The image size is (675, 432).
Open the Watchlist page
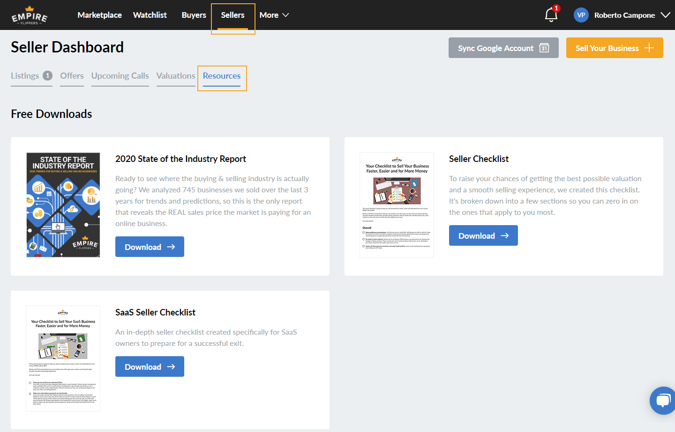click(150, 15)
